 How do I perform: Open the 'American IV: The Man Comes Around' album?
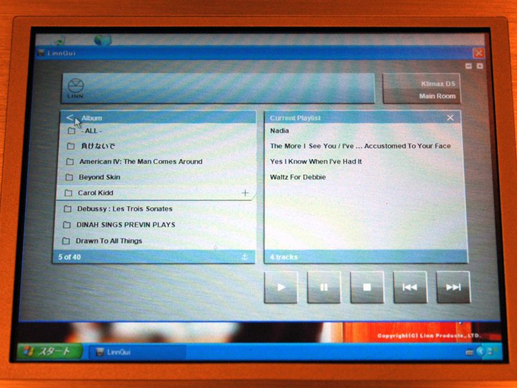tap(140, 162)
